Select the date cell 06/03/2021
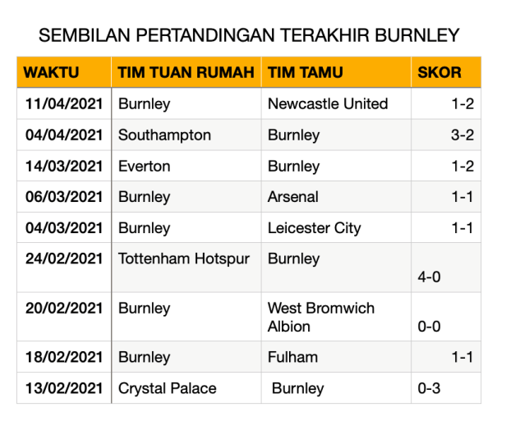 [x=63, y=197]
